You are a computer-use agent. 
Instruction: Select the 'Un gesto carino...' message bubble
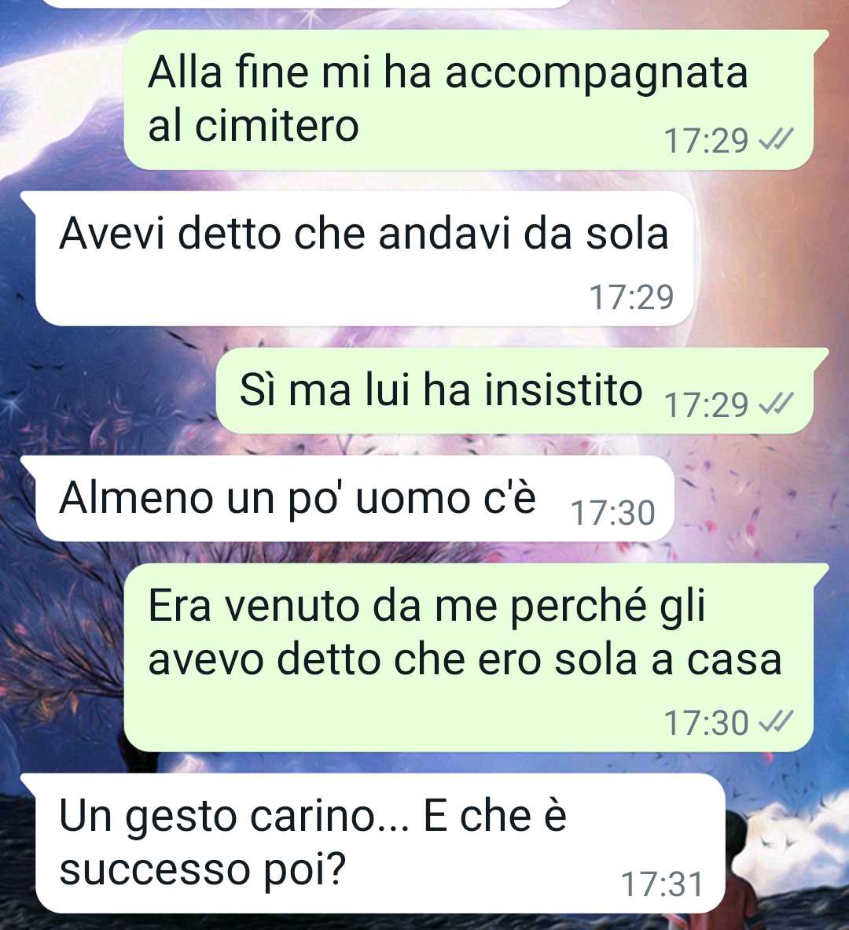[373, 843]
